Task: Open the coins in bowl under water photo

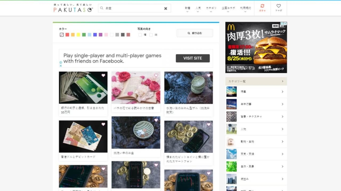Action: coord(136,133)
